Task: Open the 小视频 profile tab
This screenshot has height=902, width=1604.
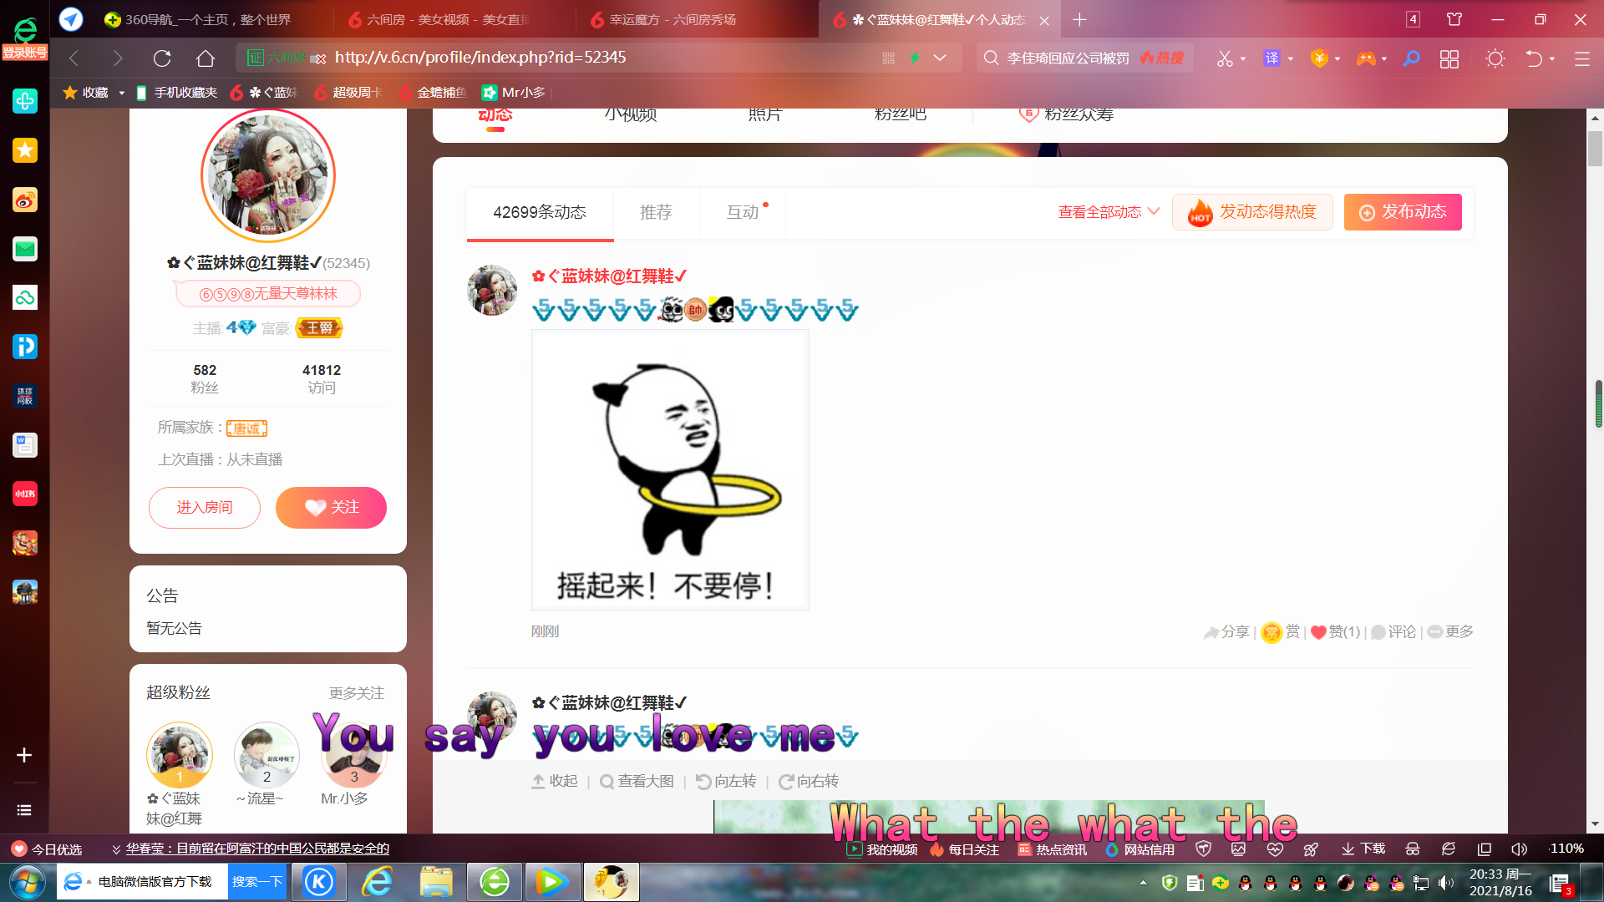Action: (631, 115)
